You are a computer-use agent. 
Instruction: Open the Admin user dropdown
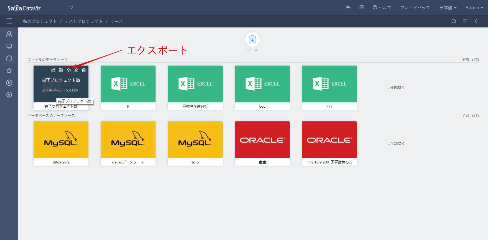coord(474,8)
